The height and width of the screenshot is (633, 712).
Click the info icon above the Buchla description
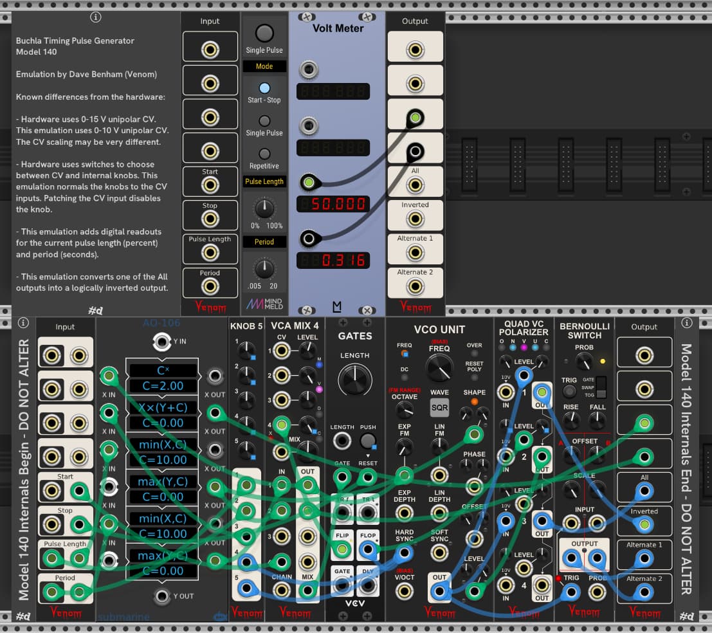[96, 17]
